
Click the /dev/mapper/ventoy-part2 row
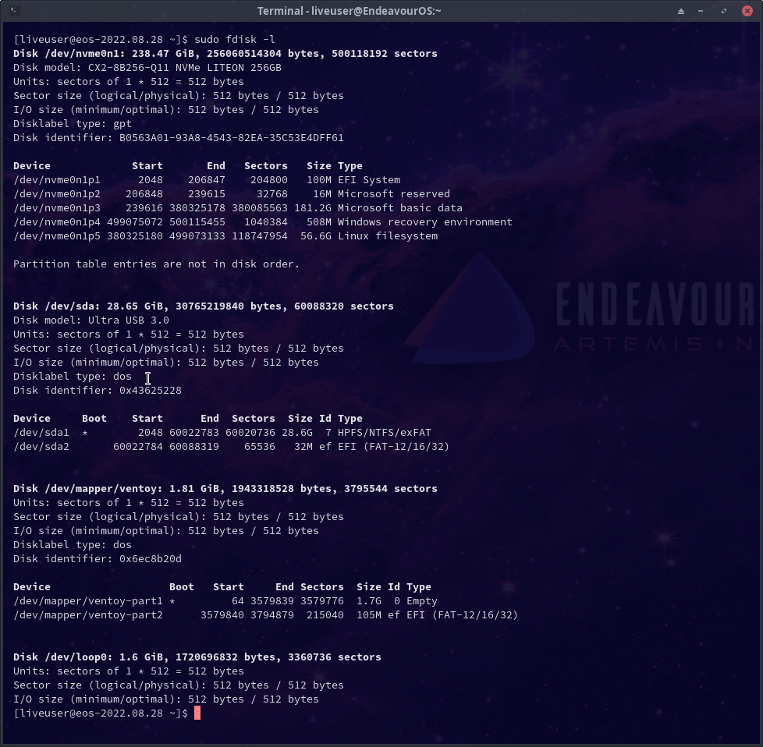265,614
